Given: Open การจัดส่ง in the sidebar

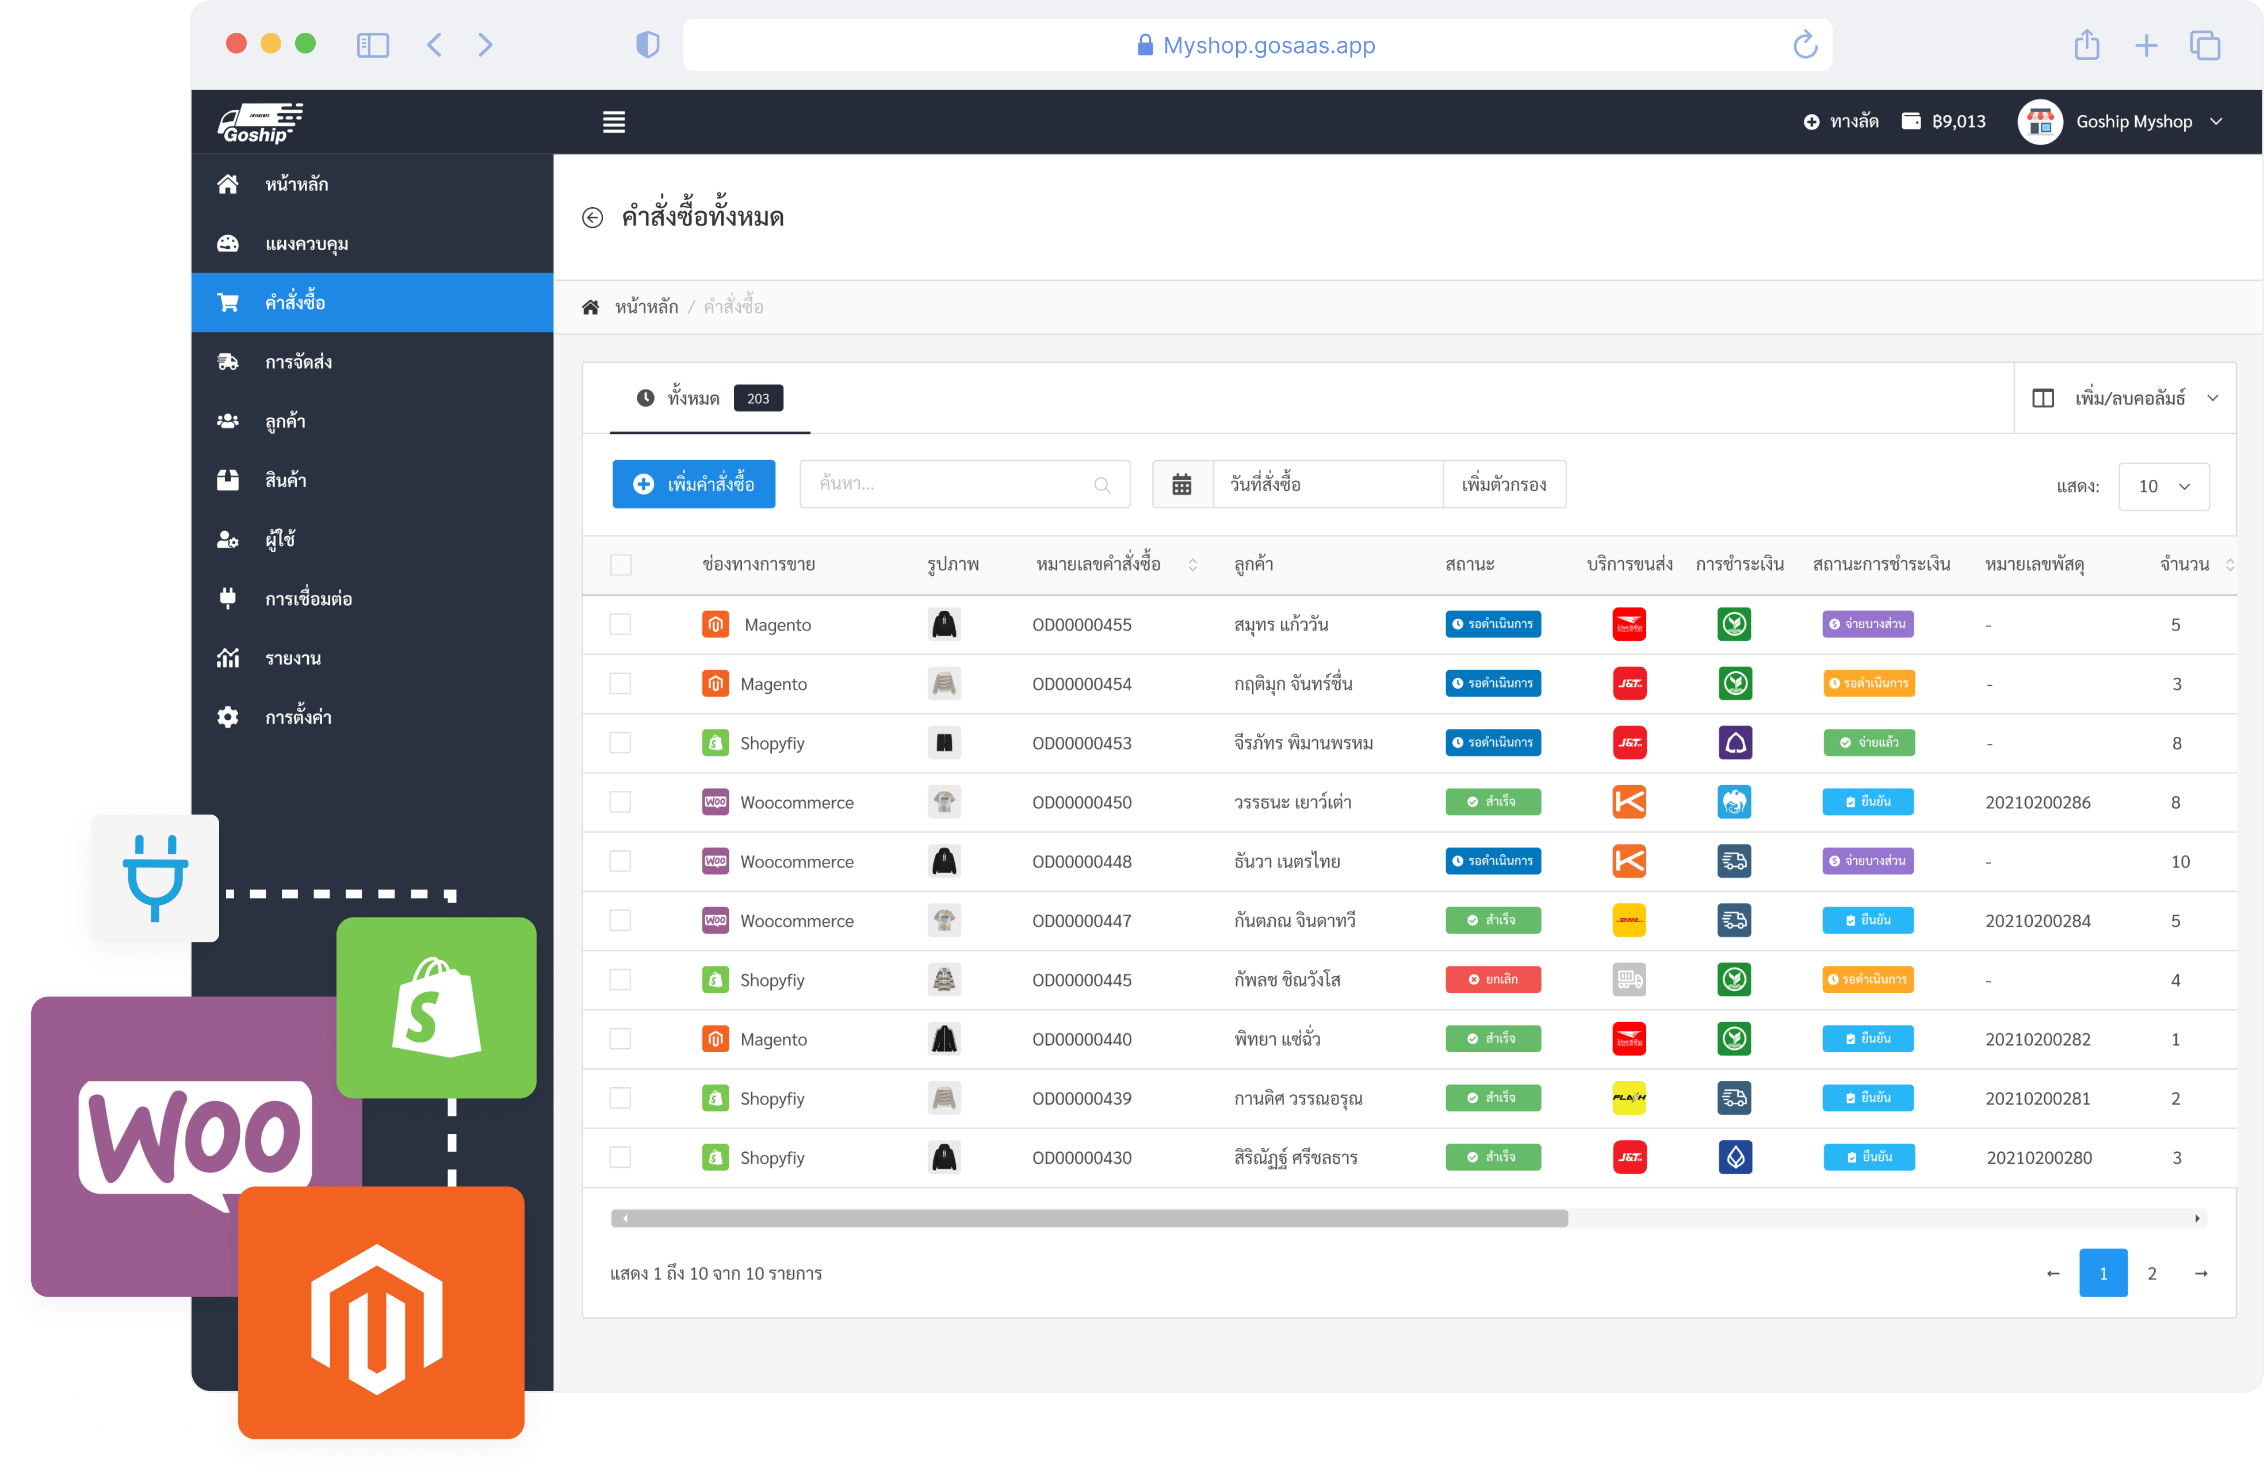Looking at the screenshot, I should click(x=372, y=361).
